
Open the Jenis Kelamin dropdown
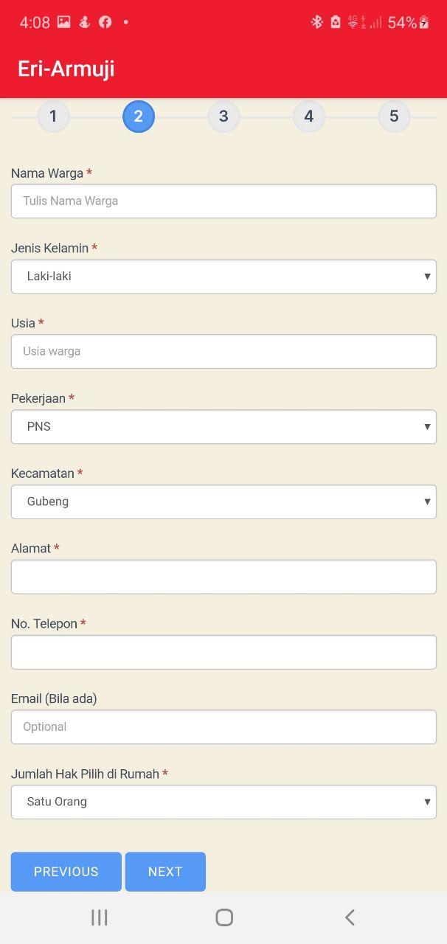point(223,277)
